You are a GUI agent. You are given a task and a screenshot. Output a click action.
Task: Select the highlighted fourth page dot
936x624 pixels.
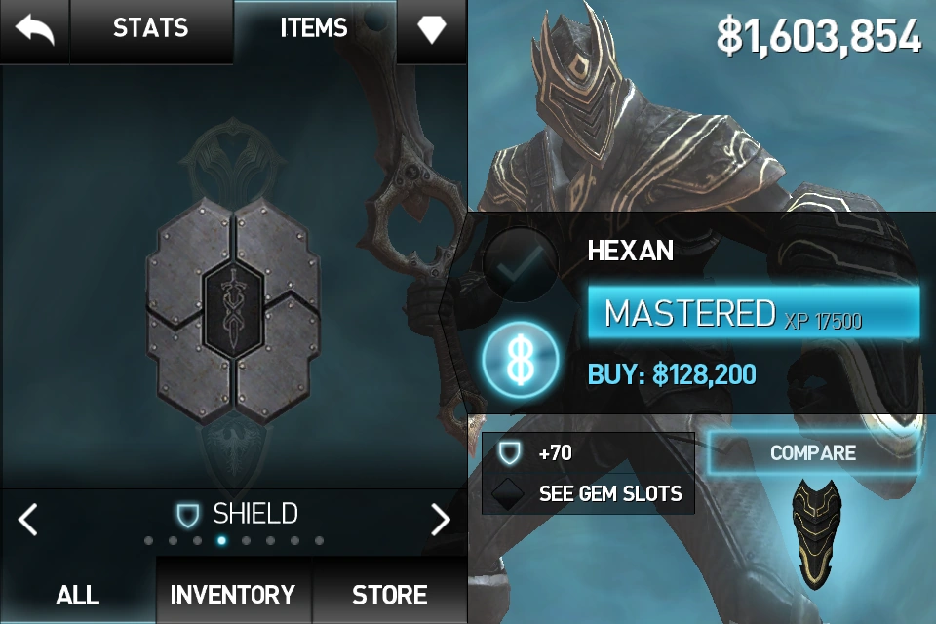coord(221,540)
